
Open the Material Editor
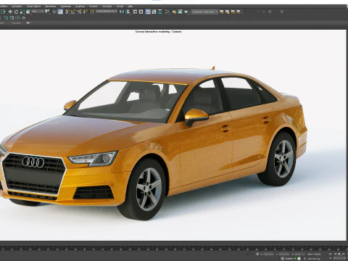(167, 12)
